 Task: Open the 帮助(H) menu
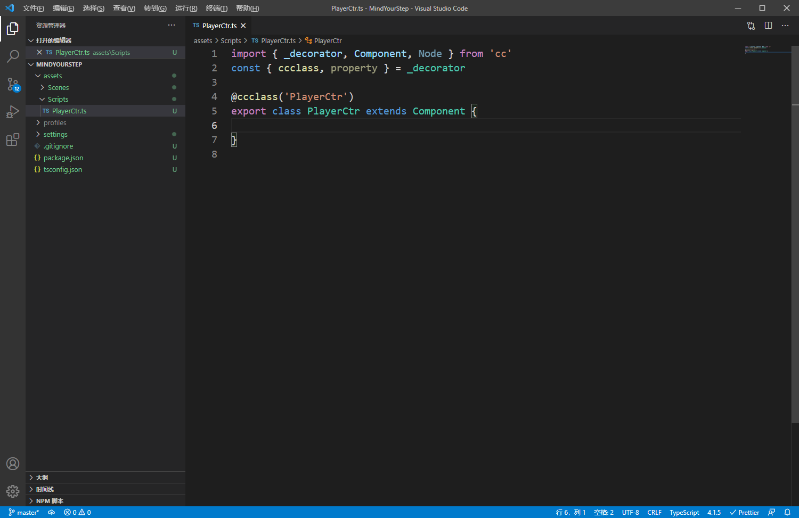point(248,8)
